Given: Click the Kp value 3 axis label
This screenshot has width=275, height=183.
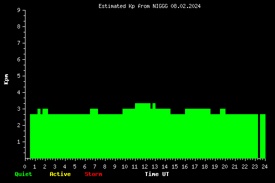Looking at the screenshot, I should tap(19, 109).
